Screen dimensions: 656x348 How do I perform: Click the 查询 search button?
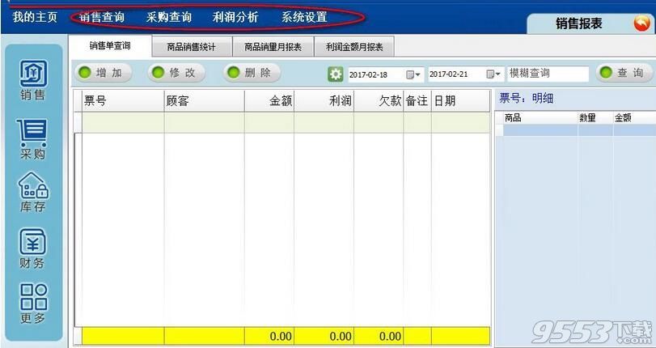click(x=624, y=73)
